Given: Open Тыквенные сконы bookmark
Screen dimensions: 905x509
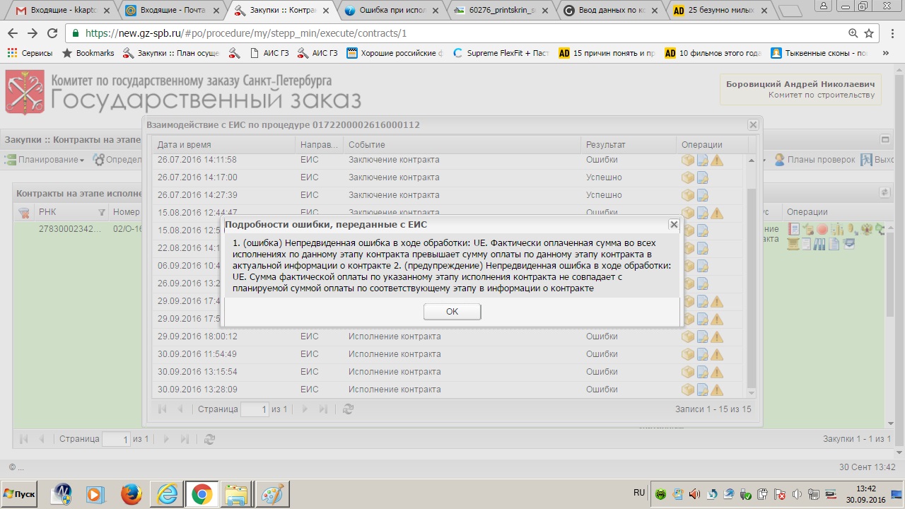Looking at the screenshot, I should 820,53.
